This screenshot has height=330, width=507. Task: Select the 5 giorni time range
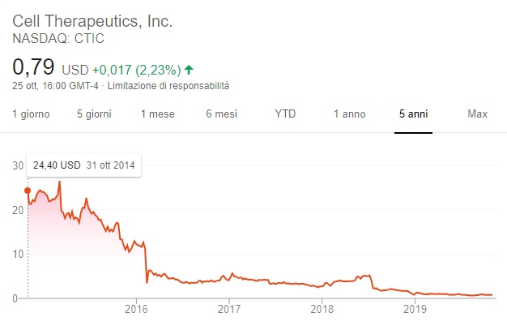pos(93,114)
